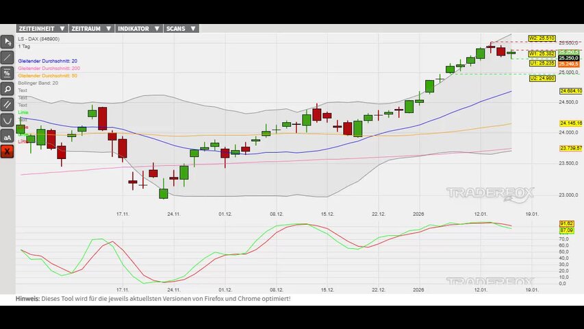Click the Bollinger Band: 20 legend entry

point(38,83)
